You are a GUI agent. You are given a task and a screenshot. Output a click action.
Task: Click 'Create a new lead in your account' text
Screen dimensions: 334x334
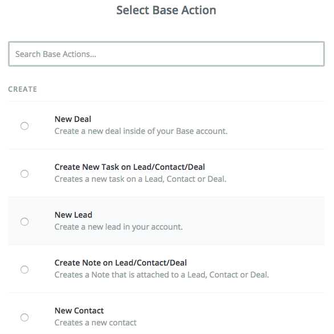[x=119, y=227]
